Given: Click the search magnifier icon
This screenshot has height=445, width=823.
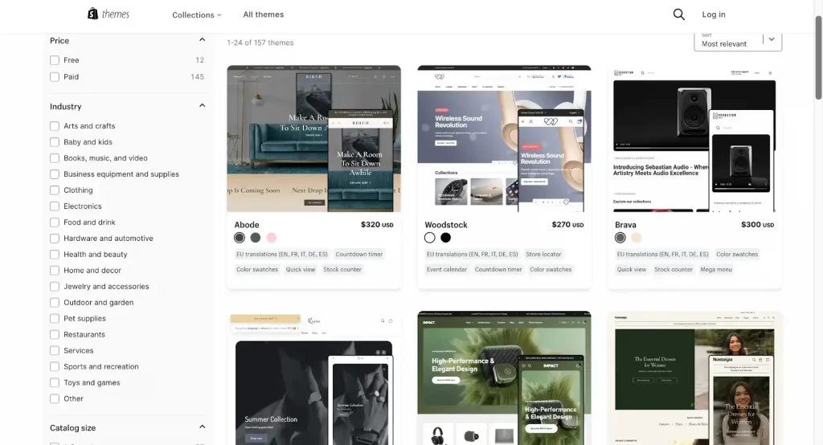Looking at the screenshot, I should [x=678, y=14].
